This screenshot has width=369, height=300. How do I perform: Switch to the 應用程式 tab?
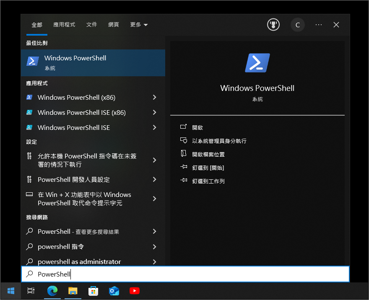coord(64,25)
